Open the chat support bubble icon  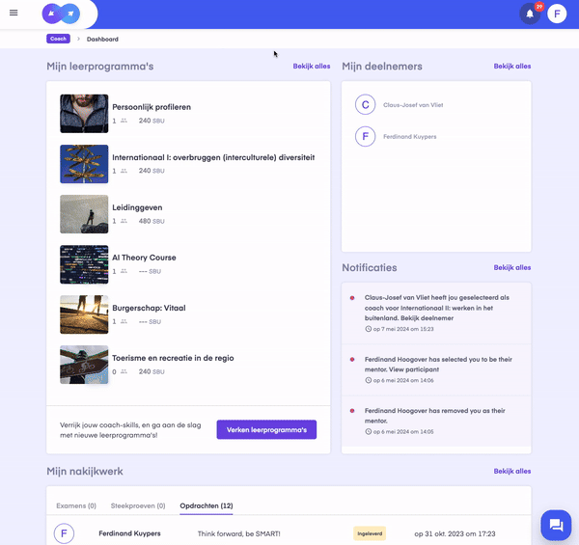556,525
